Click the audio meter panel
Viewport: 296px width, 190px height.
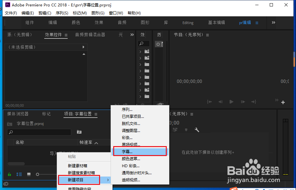[x=285, y=147]
